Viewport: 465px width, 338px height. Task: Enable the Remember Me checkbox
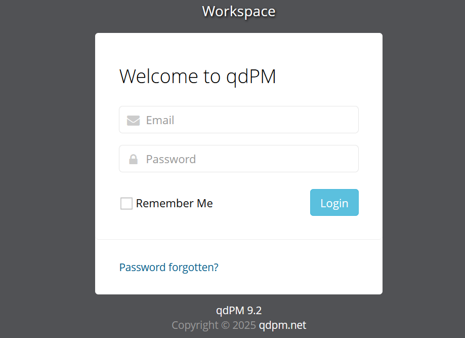(126, 204)
